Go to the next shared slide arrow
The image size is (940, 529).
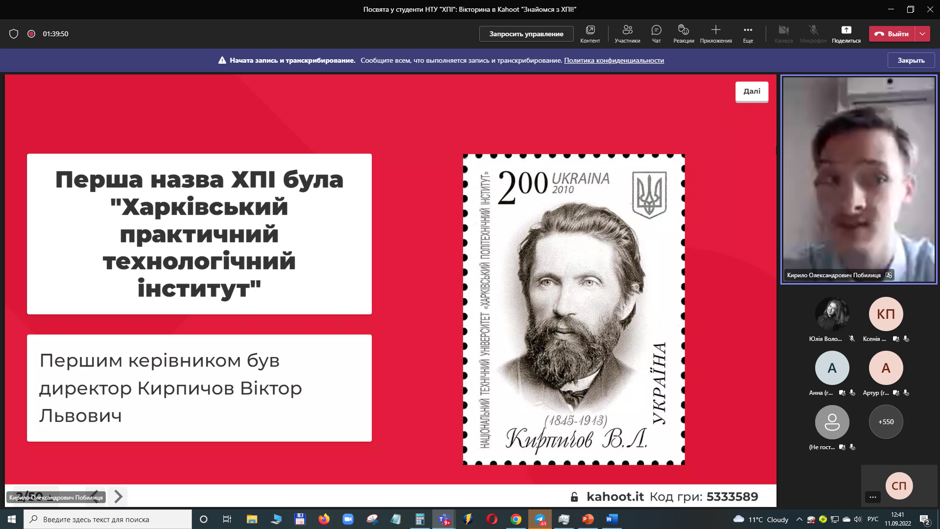[118, 496]
